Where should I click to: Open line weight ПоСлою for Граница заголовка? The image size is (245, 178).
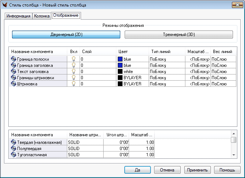coord(223,65)
